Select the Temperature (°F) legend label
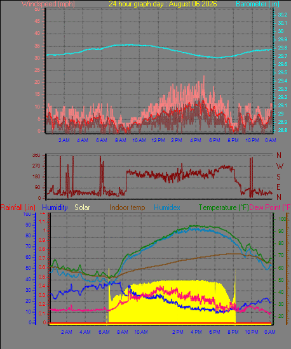Viewport: 291px width, 349px height. point(224,207)
